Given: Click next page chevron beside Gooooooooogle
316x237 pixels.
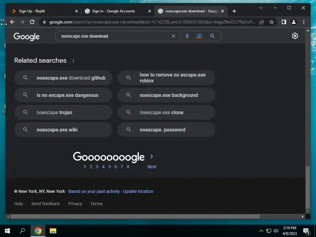Looking at the screenshot, I should tap(152, 156).
